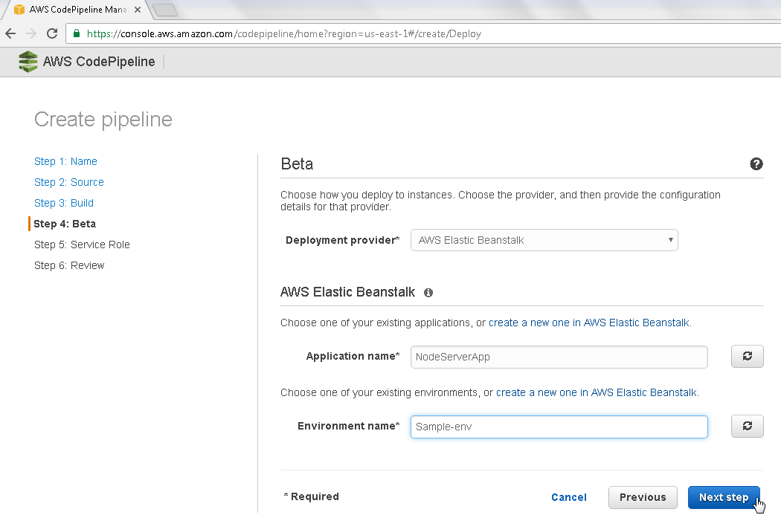Go to Step 2: Source
The height and width of the screenshot is (515, 781).
coord(68,182)
